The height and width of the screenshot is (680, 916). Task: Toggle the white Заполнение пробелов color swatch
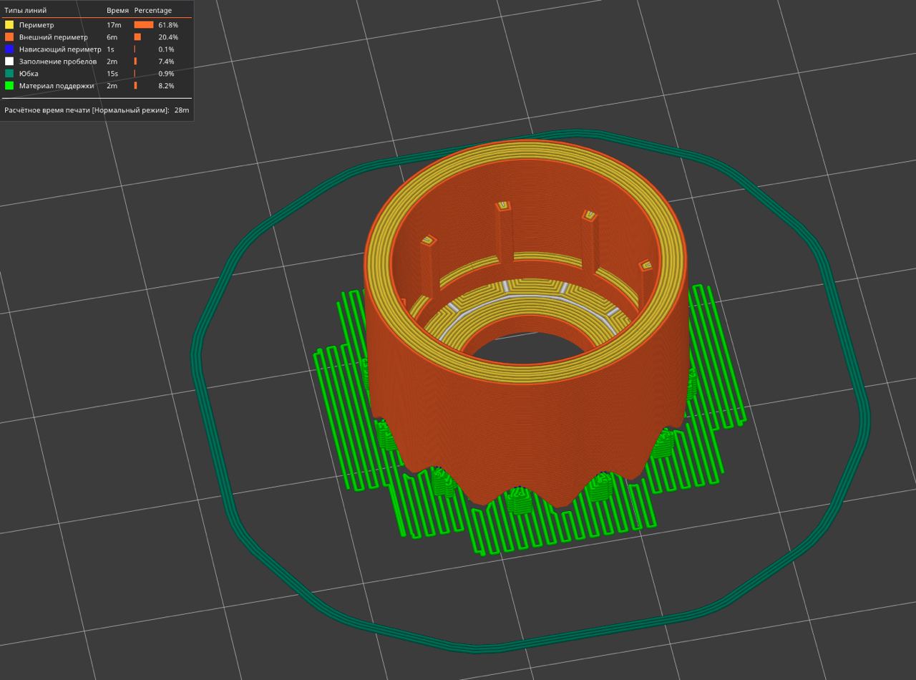pos(9,62)
